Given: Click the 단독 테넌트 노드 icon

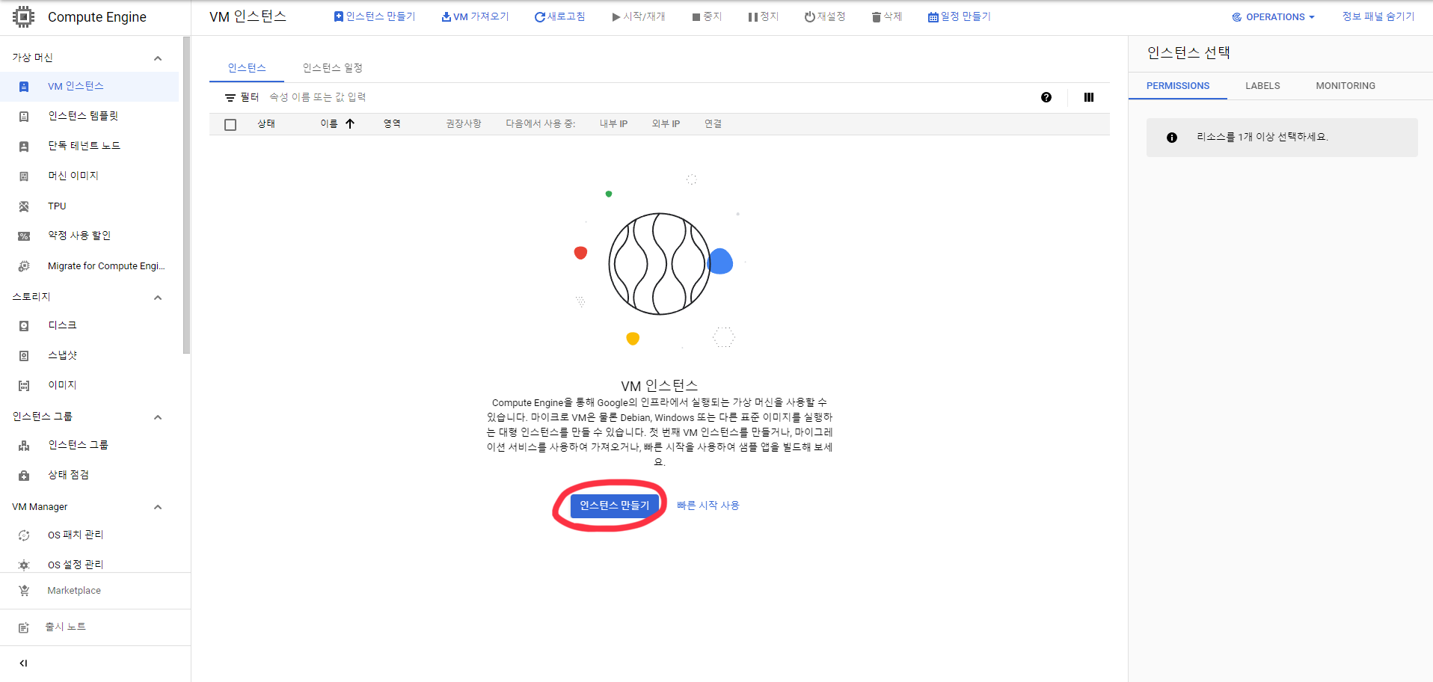Looking at the screenshot, I should point(24,147).
